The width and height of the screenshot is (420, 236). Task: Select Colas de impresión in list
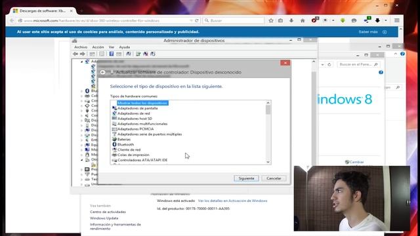(133, 155)
